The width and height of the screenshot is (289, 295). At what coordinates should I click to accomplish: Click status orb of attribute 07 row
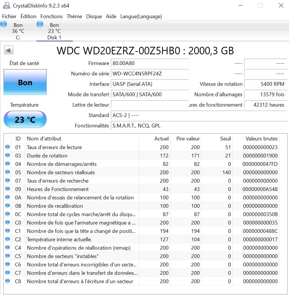8,180
